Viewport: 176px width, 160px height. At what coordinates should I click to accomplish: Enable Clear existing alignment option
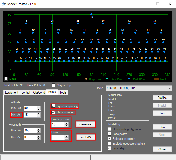109,129
